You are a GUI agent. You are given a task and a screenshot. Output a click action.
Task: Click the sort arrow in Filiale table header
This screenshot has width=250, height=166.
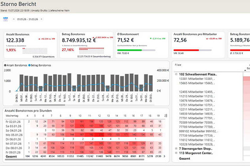click(245, 70)
